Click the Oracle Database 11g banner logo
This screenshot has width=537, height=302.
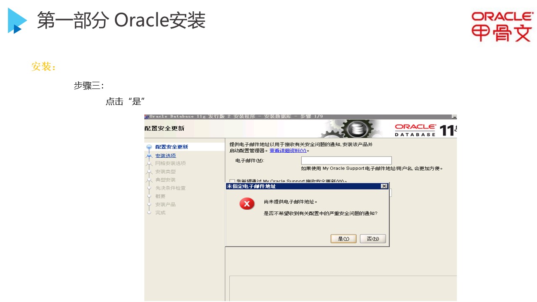pyautogui.click(x=425, y=130)
